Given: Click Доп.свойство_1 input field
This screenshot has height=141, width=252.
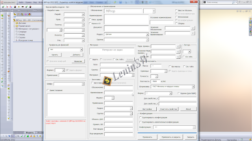Looking at the screenshot, I should [178, 98].
